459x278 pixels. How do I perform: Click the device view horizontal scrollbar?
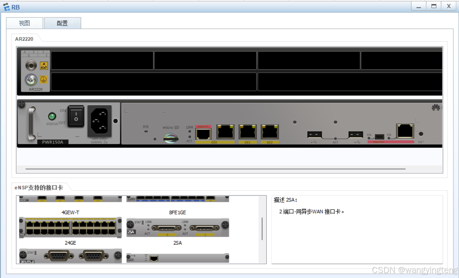[215, 169]
